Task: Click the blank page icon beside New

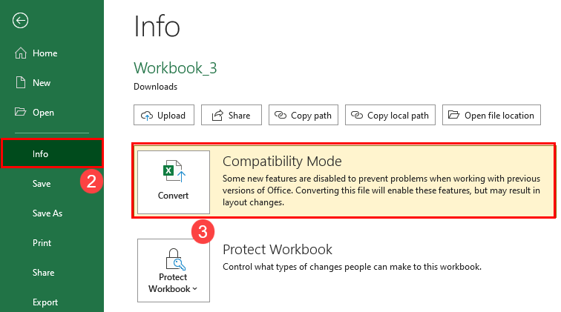Action: 21,82
